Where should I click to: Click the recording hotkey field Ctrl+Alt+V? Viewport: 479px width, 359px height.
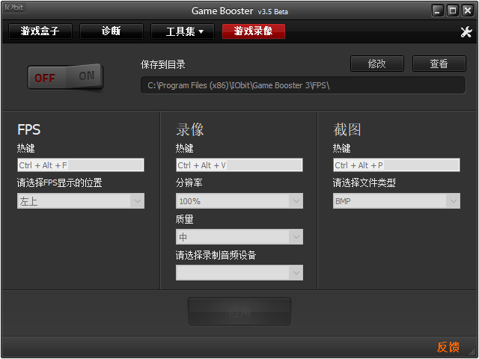point(239,165)
